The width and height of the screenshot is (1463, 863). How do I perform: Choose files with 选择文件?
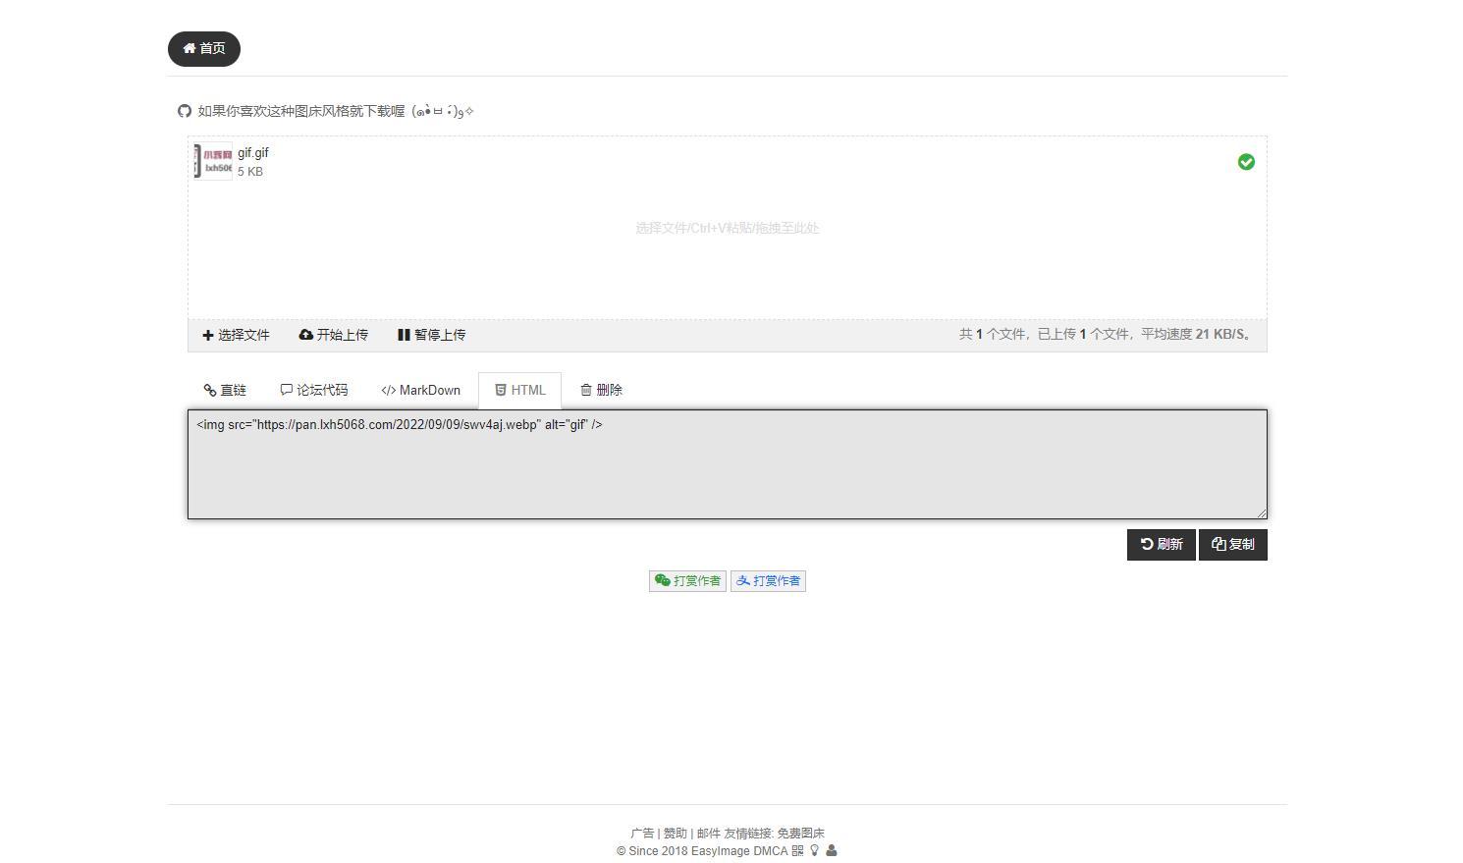point(236,335)
